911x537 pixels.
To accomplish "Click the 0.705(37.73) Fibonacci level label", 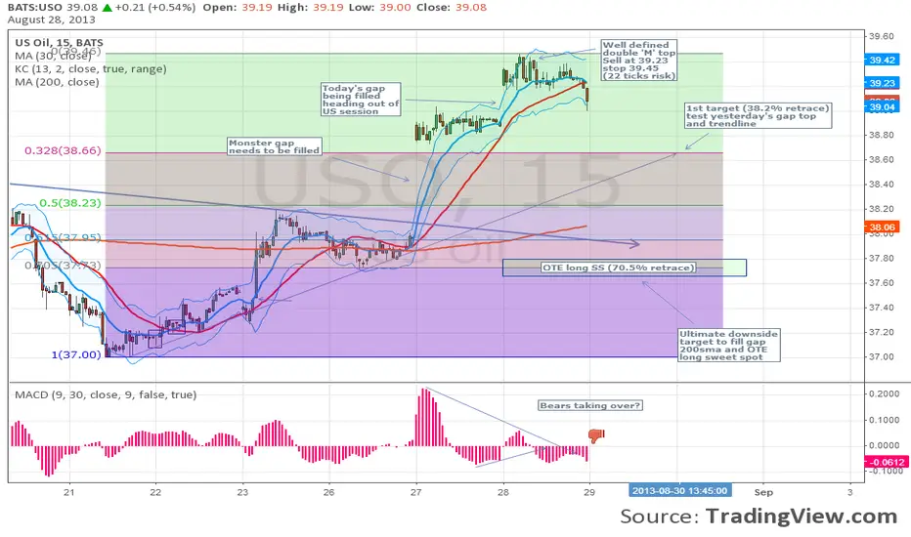I will coord(63,266).
